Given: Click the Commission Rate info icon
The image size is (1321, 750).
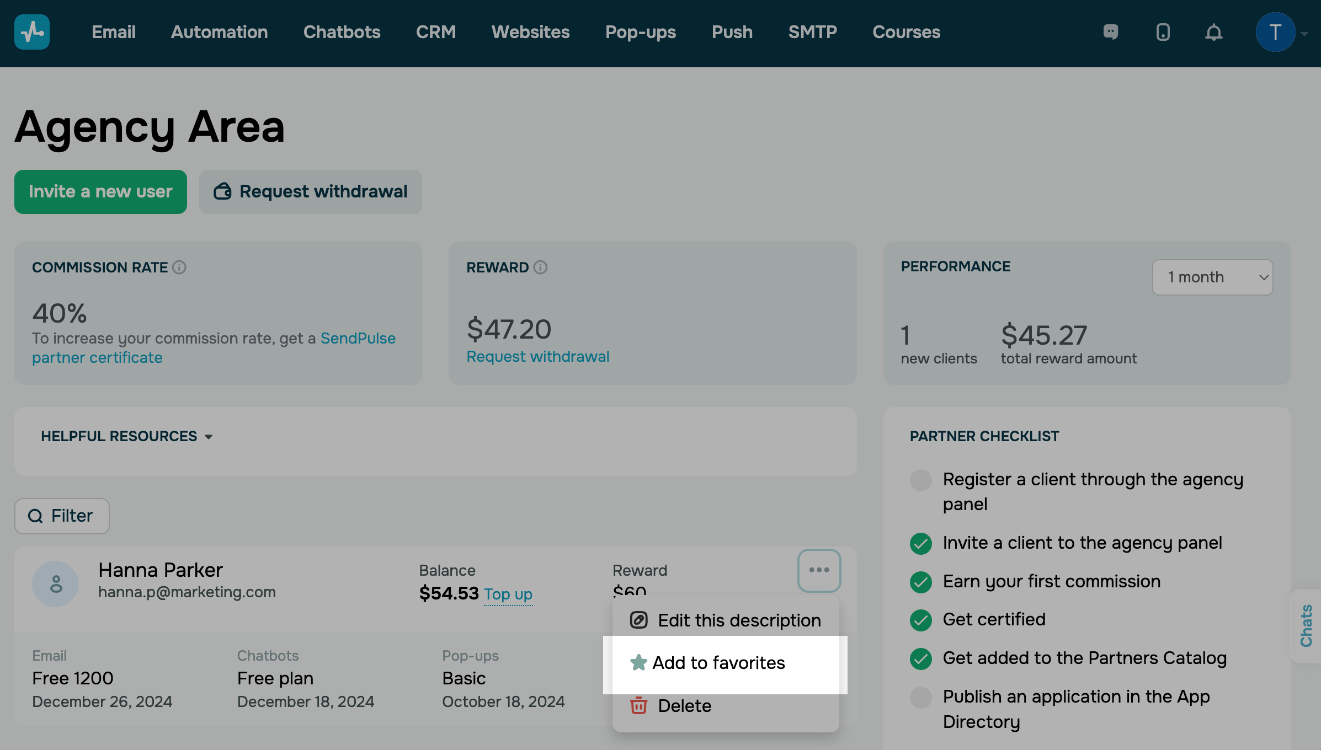Looking at the screenshot, I should (x=179, y=267).
